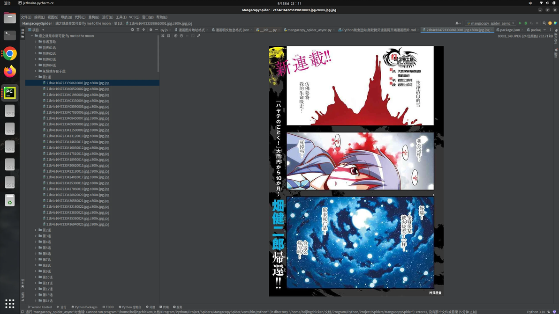Open the Python Packages tool window
This screenshot has height=314, width=559.
84,307
